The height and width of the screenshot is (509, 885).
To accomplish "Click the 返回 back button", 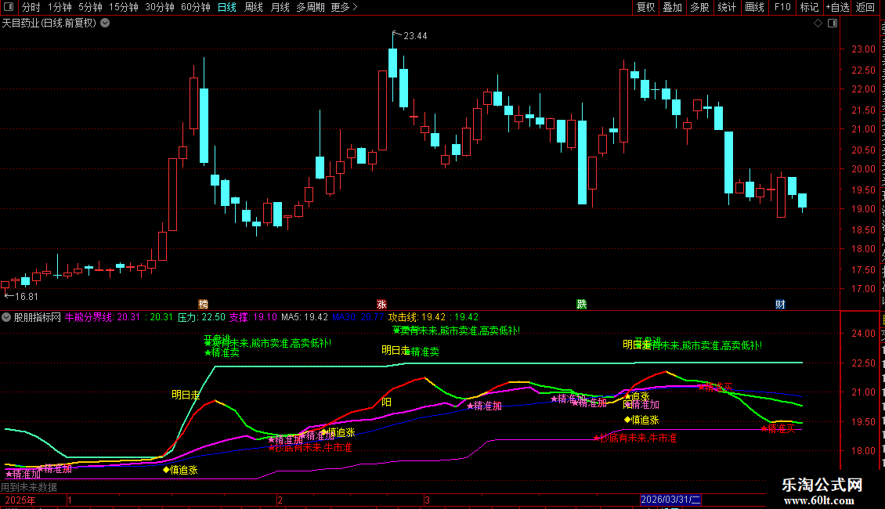I will (865, 7).
